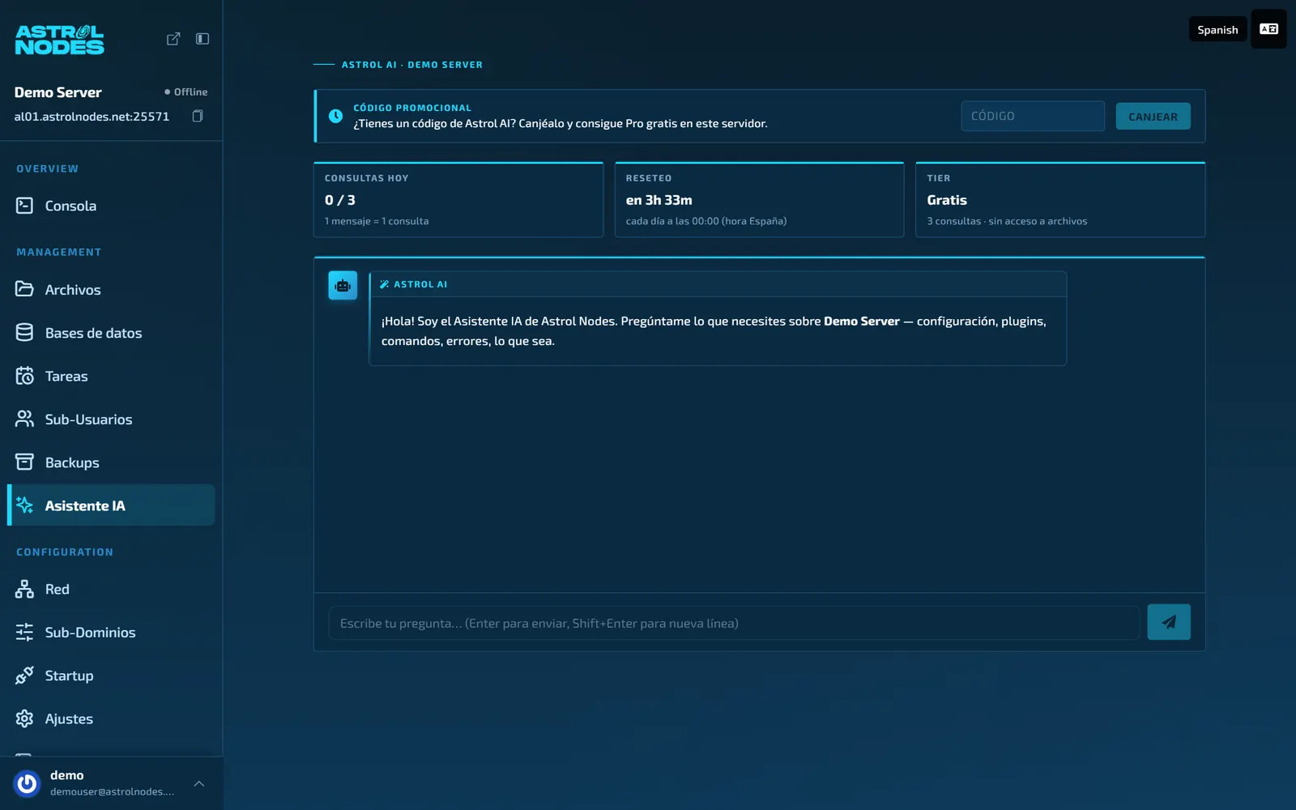Expand the demo user account menu chevron
The width and height of the screenshot is (1296, 810).
[x=199, y=783]
